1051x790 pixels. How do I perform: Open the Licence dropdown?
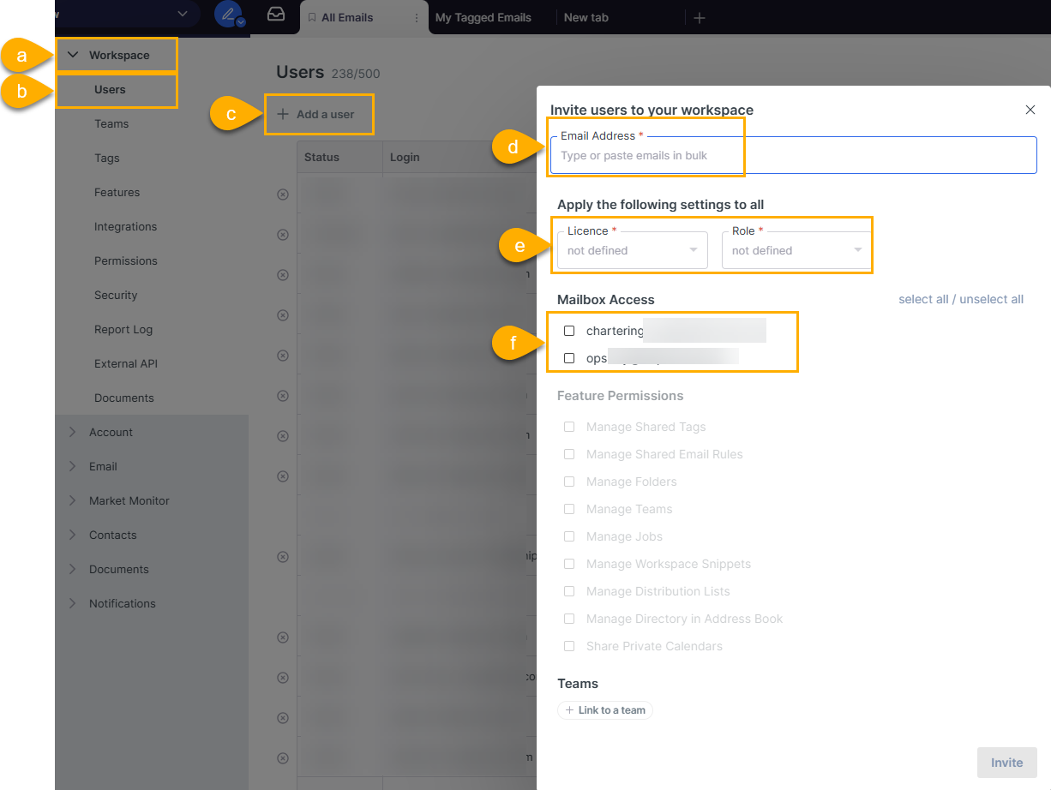click(633, 250)
